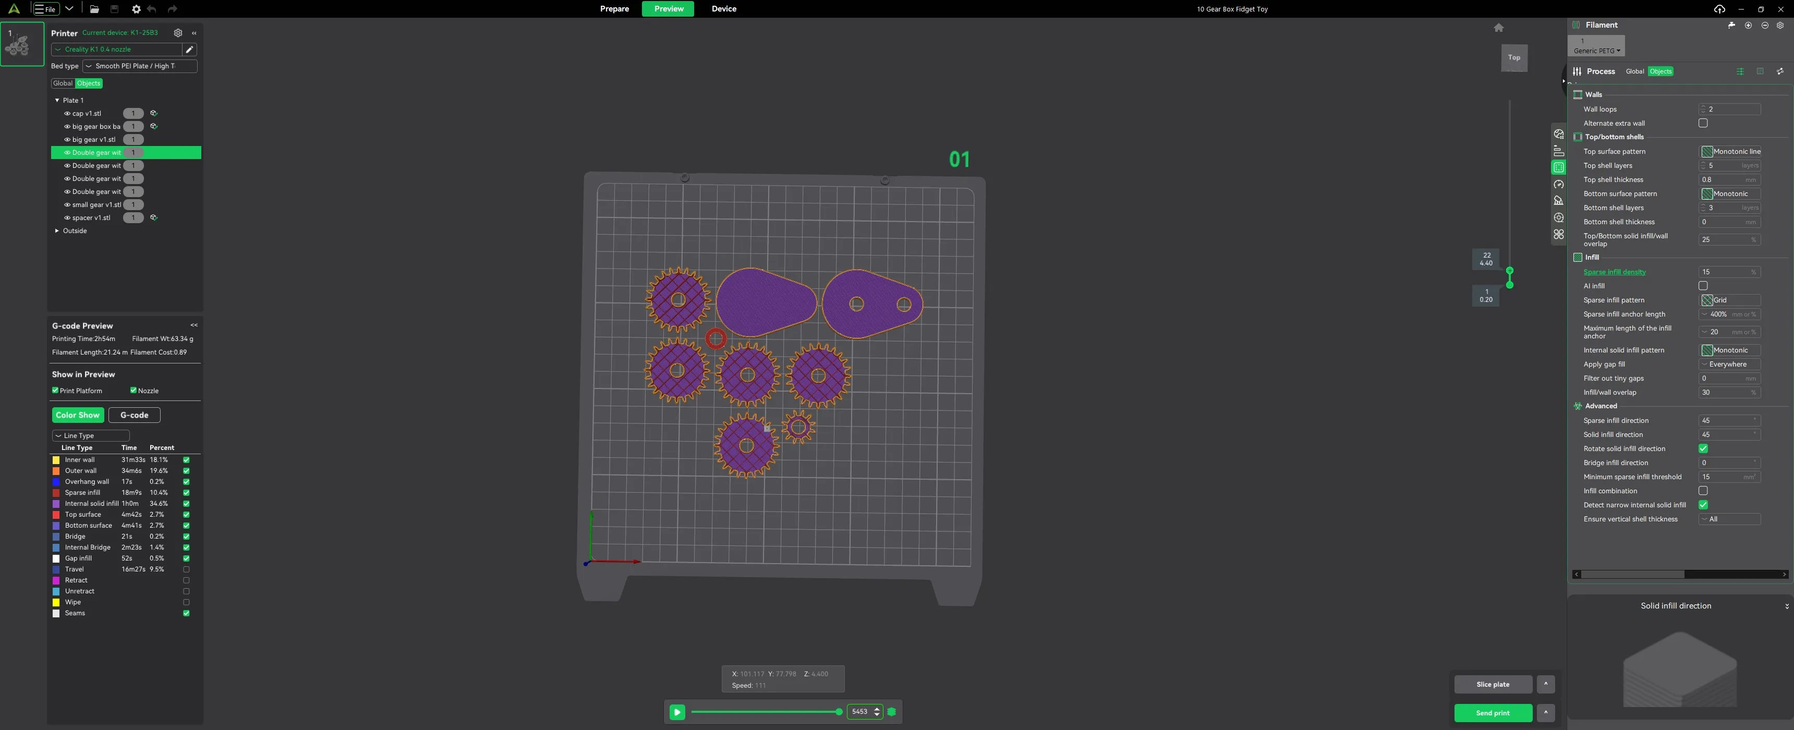This screenshot has width=1794, height=730.
Task: Open Sparse infill pattern Grid dropdown
Action: click(1730, 300)
